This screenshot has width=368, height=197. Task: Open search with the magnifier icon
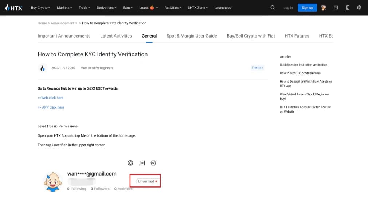point(273,8)
